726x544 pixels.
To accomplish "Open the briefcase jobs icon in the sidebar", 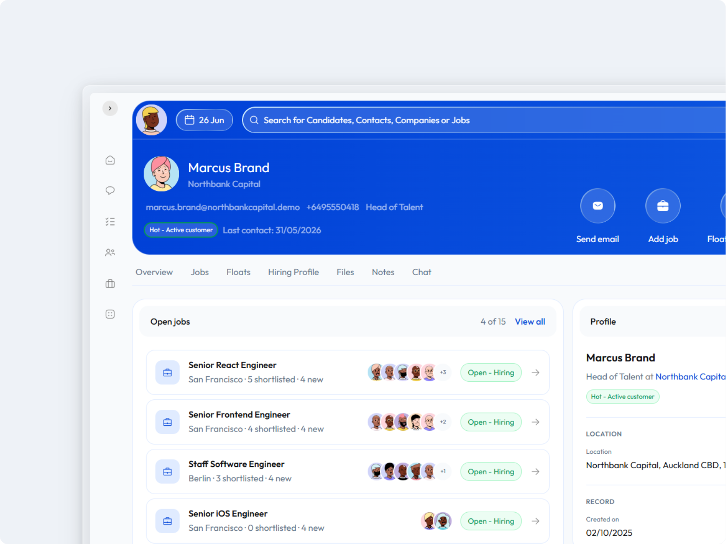I will click(110, 284).
